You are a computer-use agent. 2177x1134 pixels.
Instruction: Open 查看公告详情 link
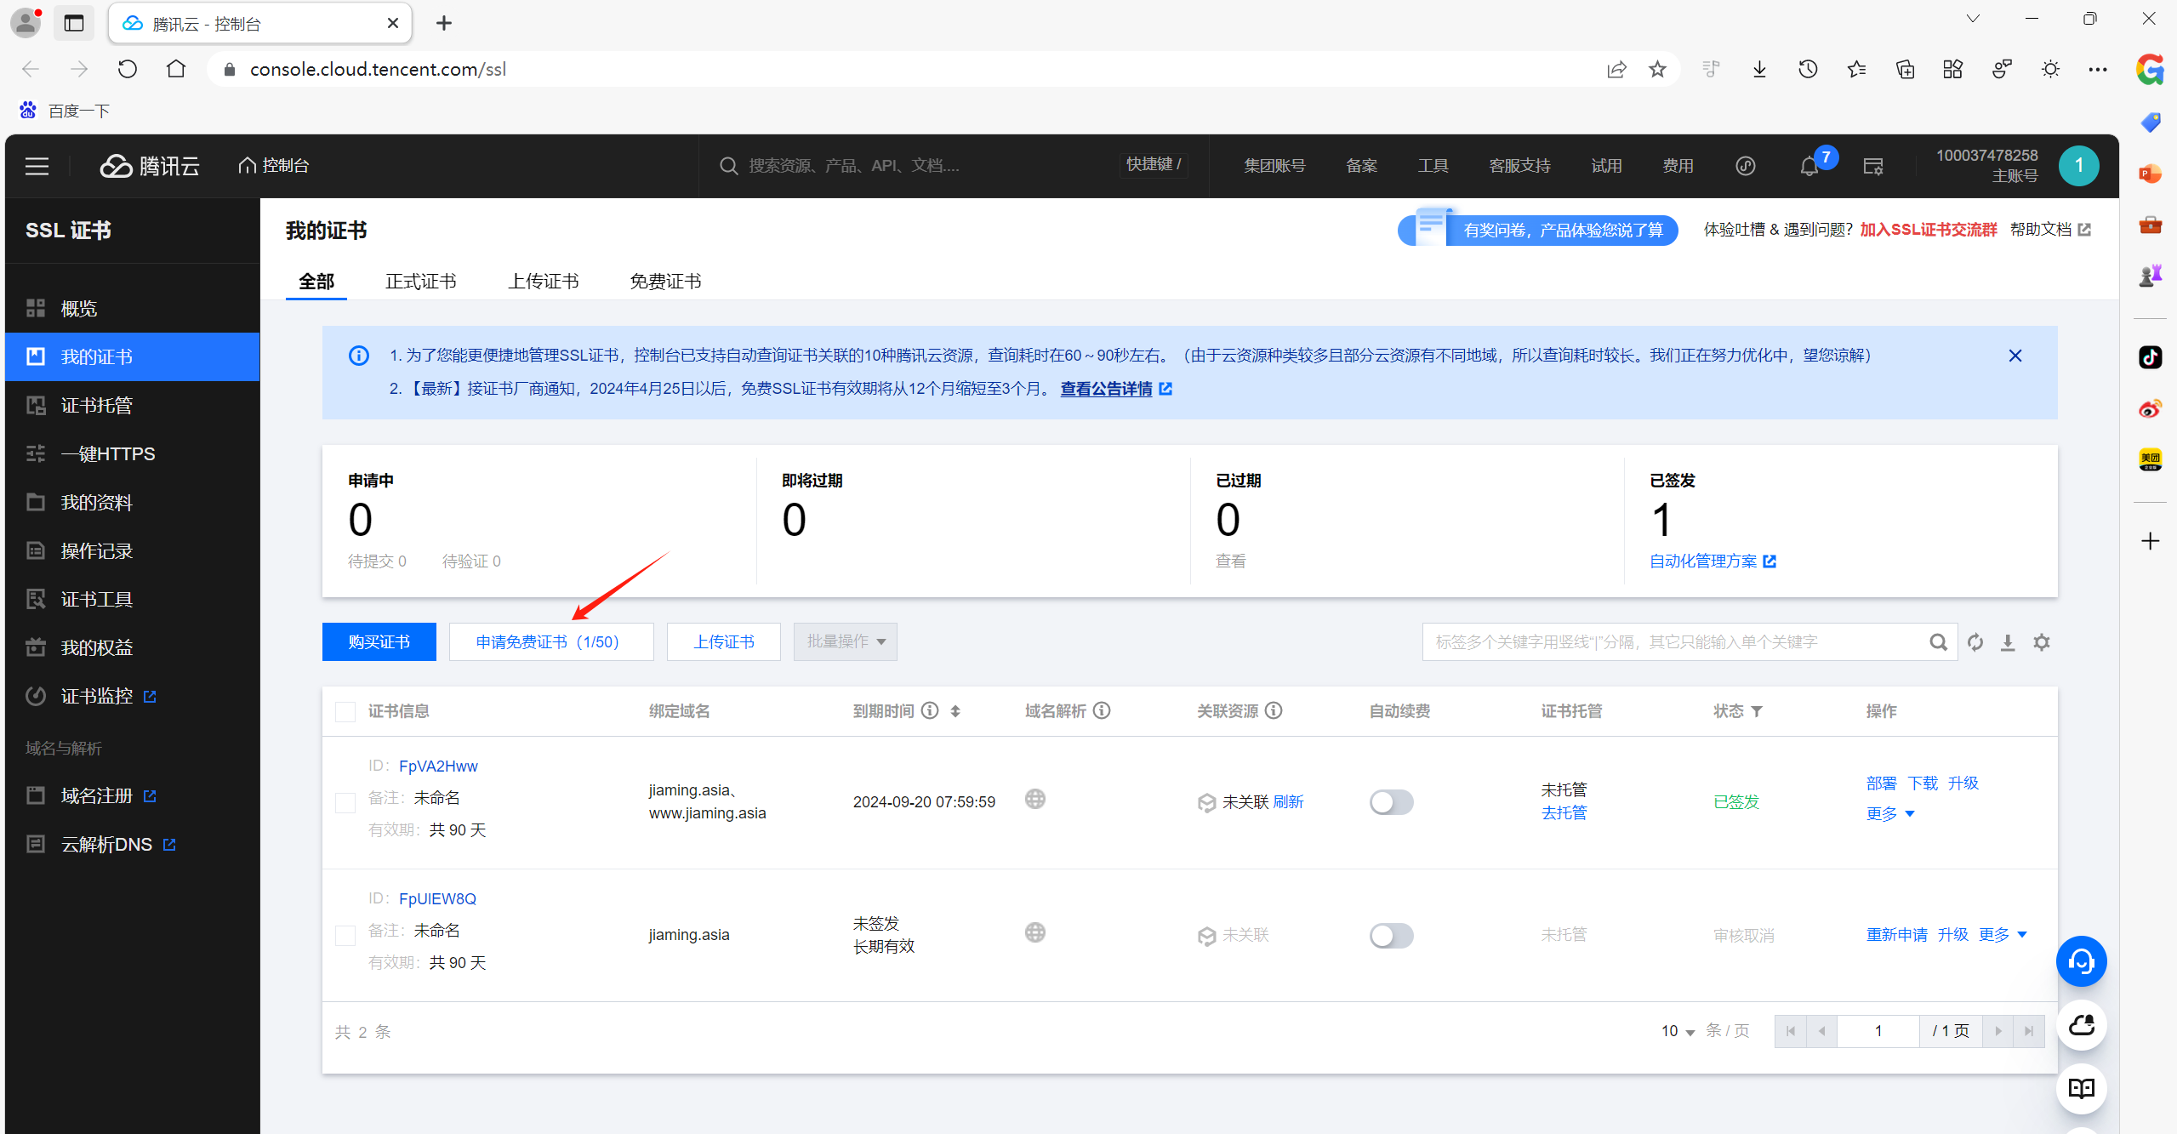(1106, 389)
